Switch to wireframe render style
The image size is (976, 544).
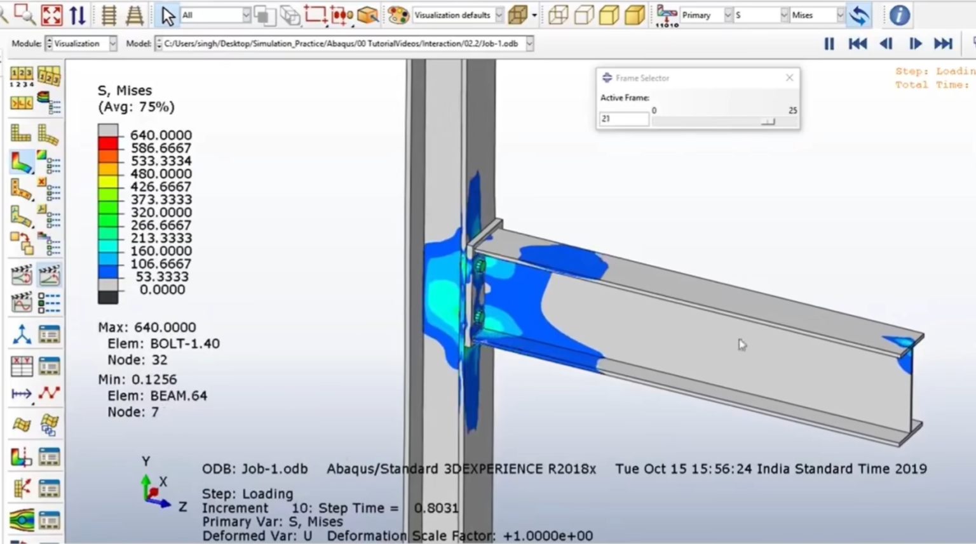click(x=558, y=15)
